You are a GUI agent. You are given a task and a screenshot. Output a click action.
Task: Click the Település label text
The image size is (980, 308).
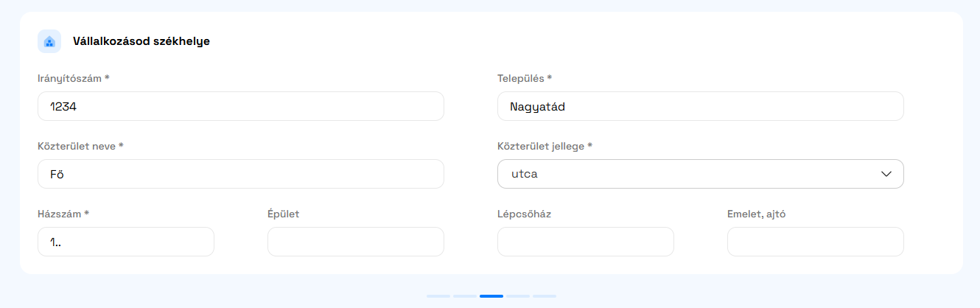(525, 78)
